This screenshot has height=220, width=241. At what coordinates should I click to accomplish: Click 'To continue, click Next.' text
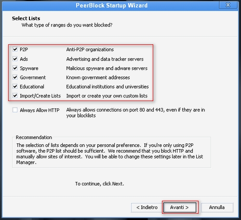click(100, 184)
